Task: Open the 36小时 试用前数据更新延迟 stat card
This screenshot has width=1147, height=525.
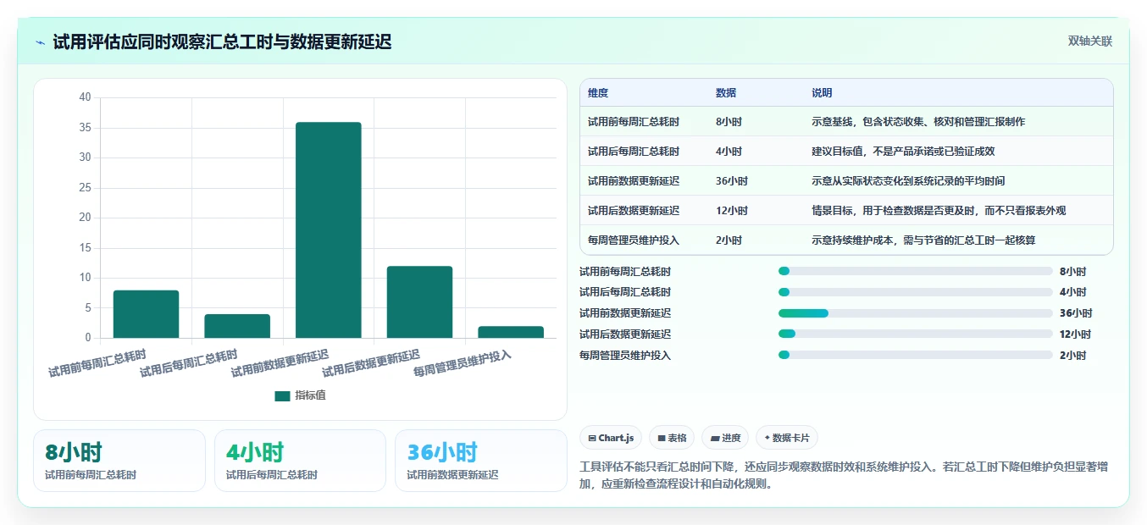Action: click(481, 461)
